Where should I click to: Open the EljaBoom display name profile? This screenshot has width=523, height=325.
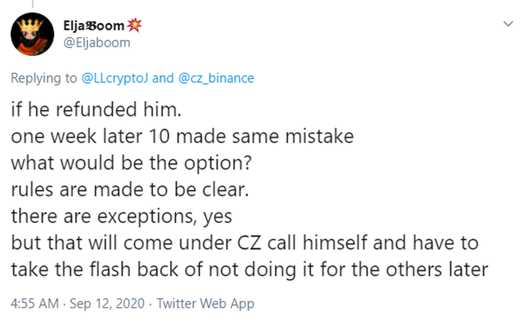(92, 26)
